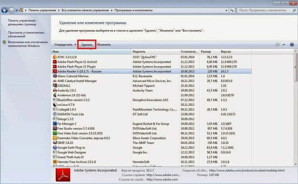This screenshot has width=298, height=184.
Task: Click Adobe Flash Player 11 ActiveX icon
Action: [55, 62]
